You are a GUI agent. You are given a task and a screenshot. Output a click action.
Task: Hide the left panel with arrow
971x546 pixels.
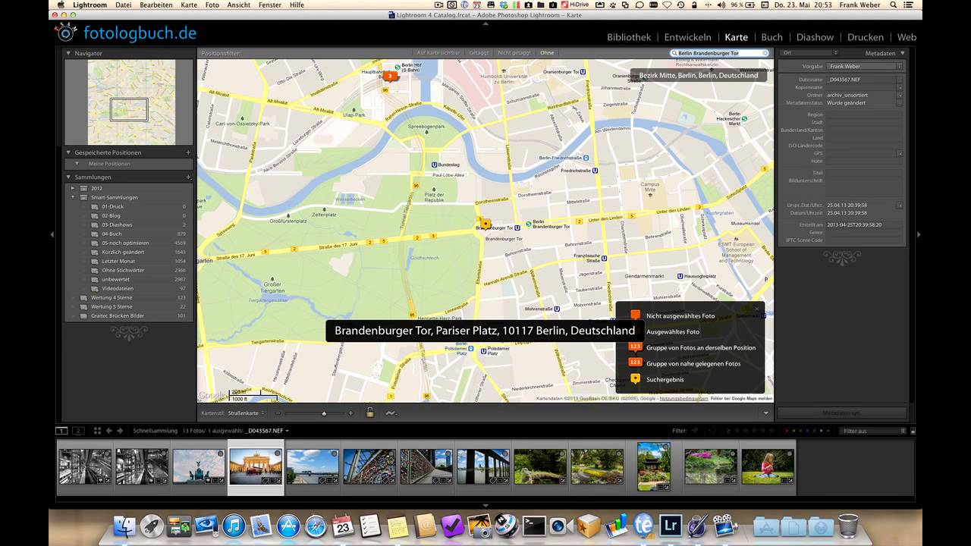click(52, 234)
